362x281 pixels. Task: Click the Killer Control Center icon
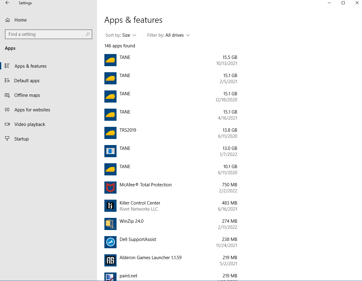pos(110,206)
